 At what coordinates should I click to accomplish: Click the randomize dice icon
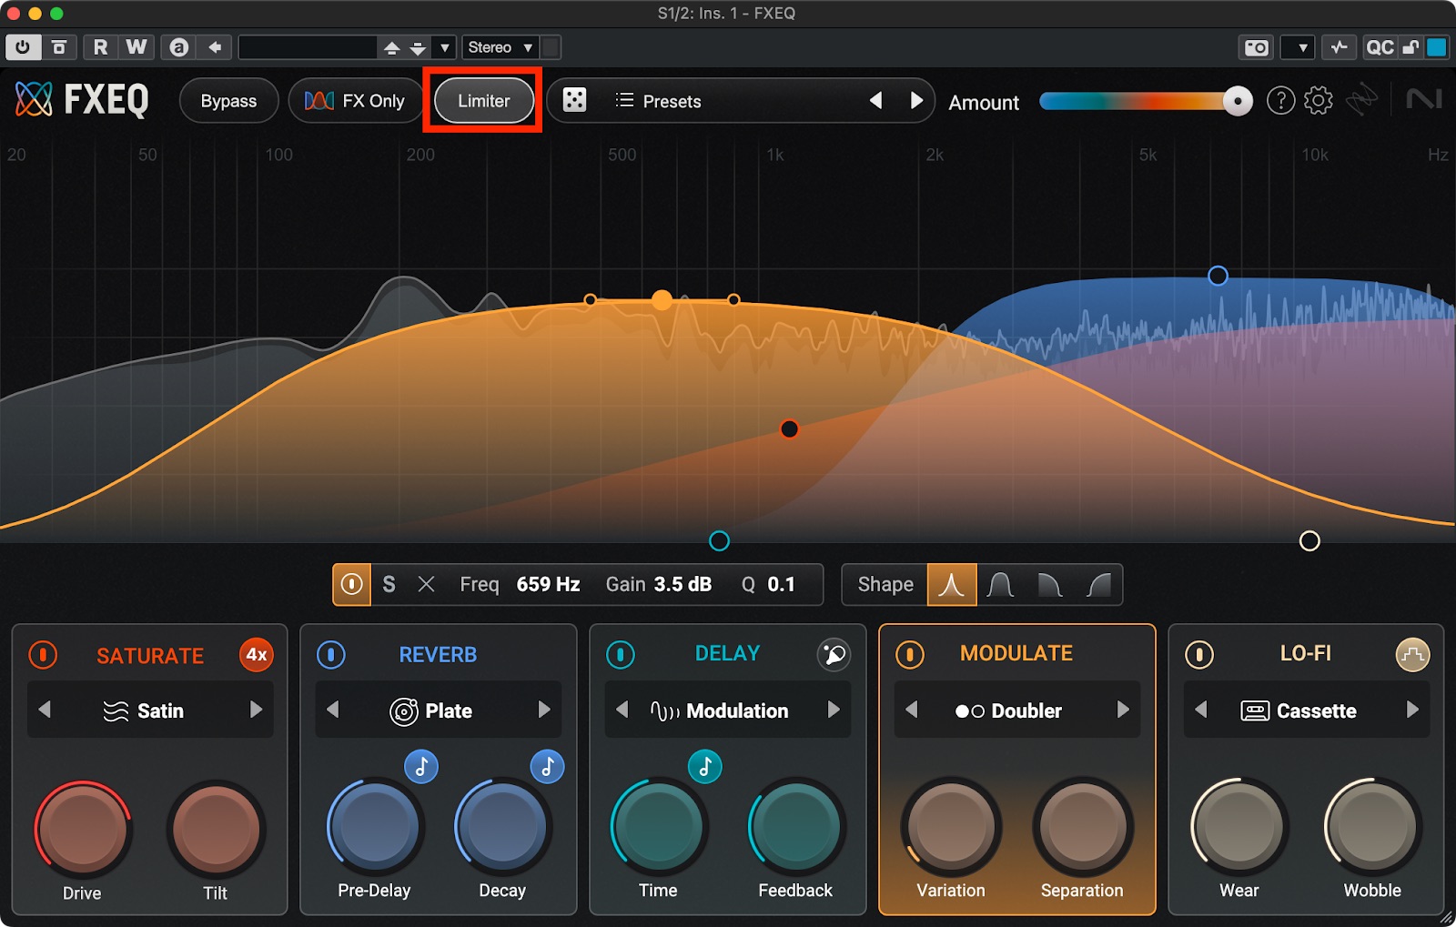pyautogui.click(x=574, y=100)
